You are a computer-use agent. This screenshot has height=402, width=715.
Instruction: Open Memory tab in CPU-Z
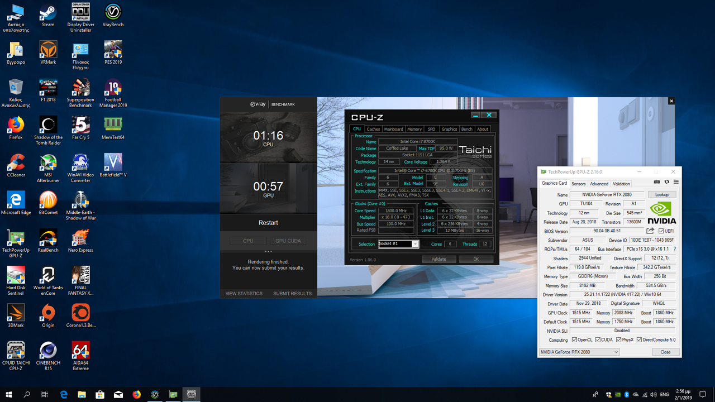414,129
